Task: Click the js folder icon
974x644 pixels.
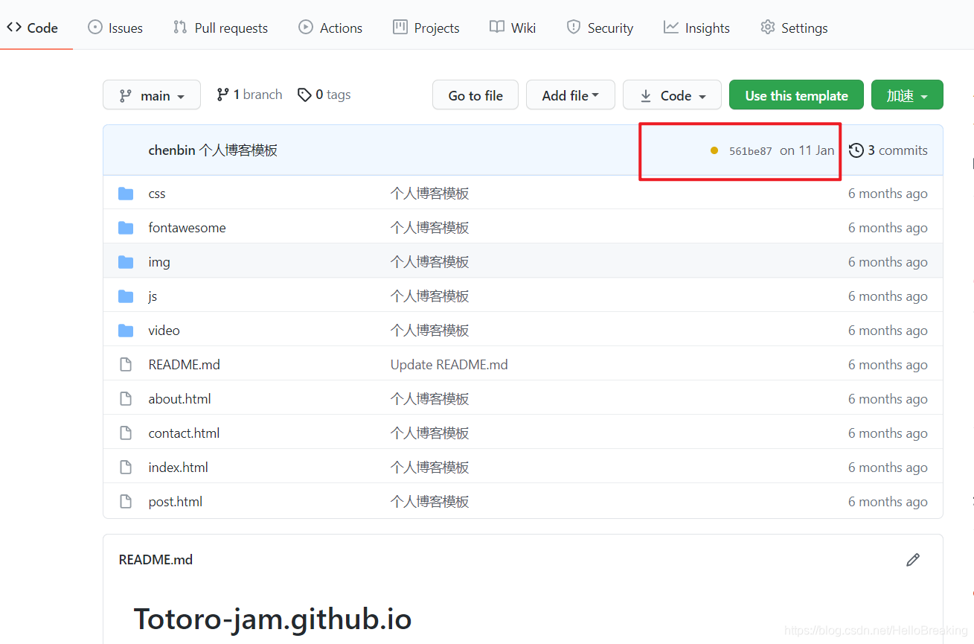Action: tap(126, 296)
